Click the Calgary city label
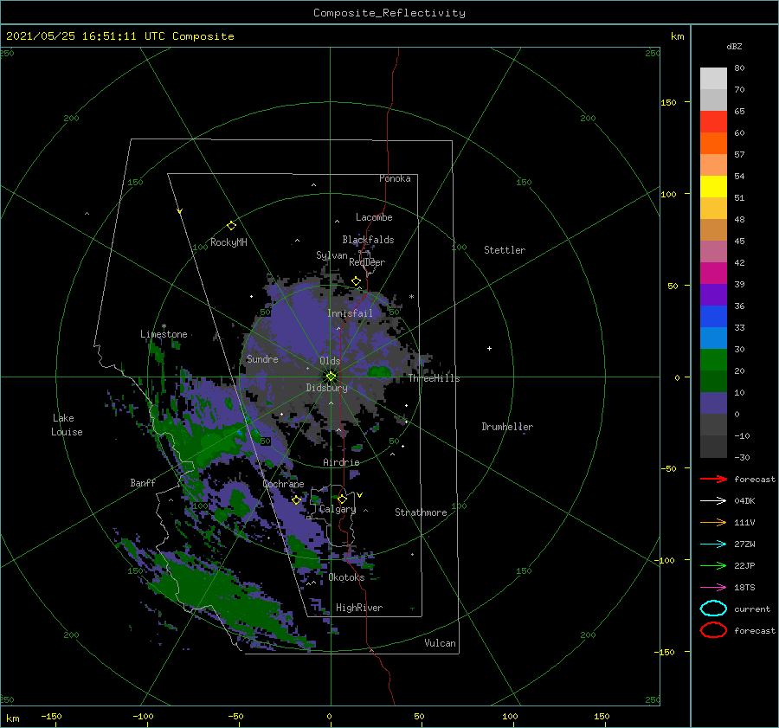Viewport: 779px width, 728px height. coord(338,509)
